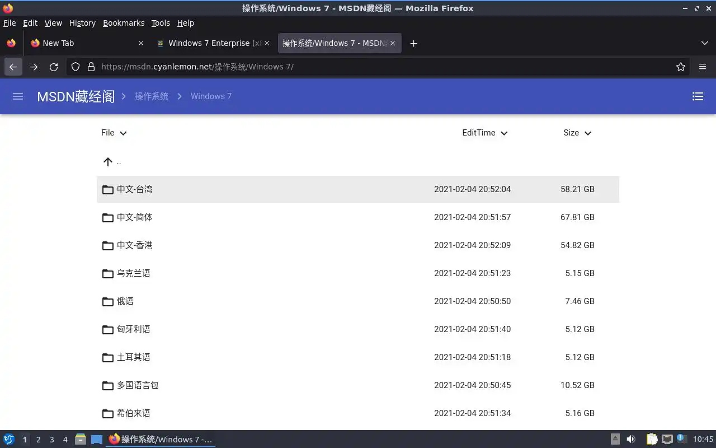Open the View menu
This screenshot has width=716, height=448.
(x=53, y=23)
